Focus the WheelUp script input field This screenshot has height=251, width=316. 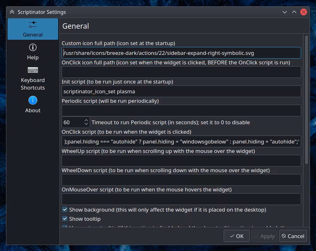tap(181, 161)
